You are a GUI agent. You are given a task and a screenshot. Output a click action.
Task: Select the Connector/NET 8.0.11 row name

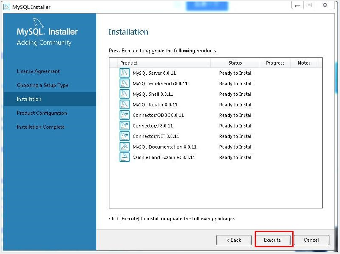[x=156, y=136]
